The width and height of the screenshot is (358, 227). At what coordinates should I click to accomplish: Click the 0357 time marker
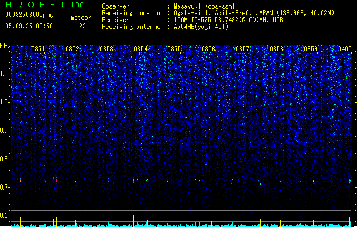(242, 49)
